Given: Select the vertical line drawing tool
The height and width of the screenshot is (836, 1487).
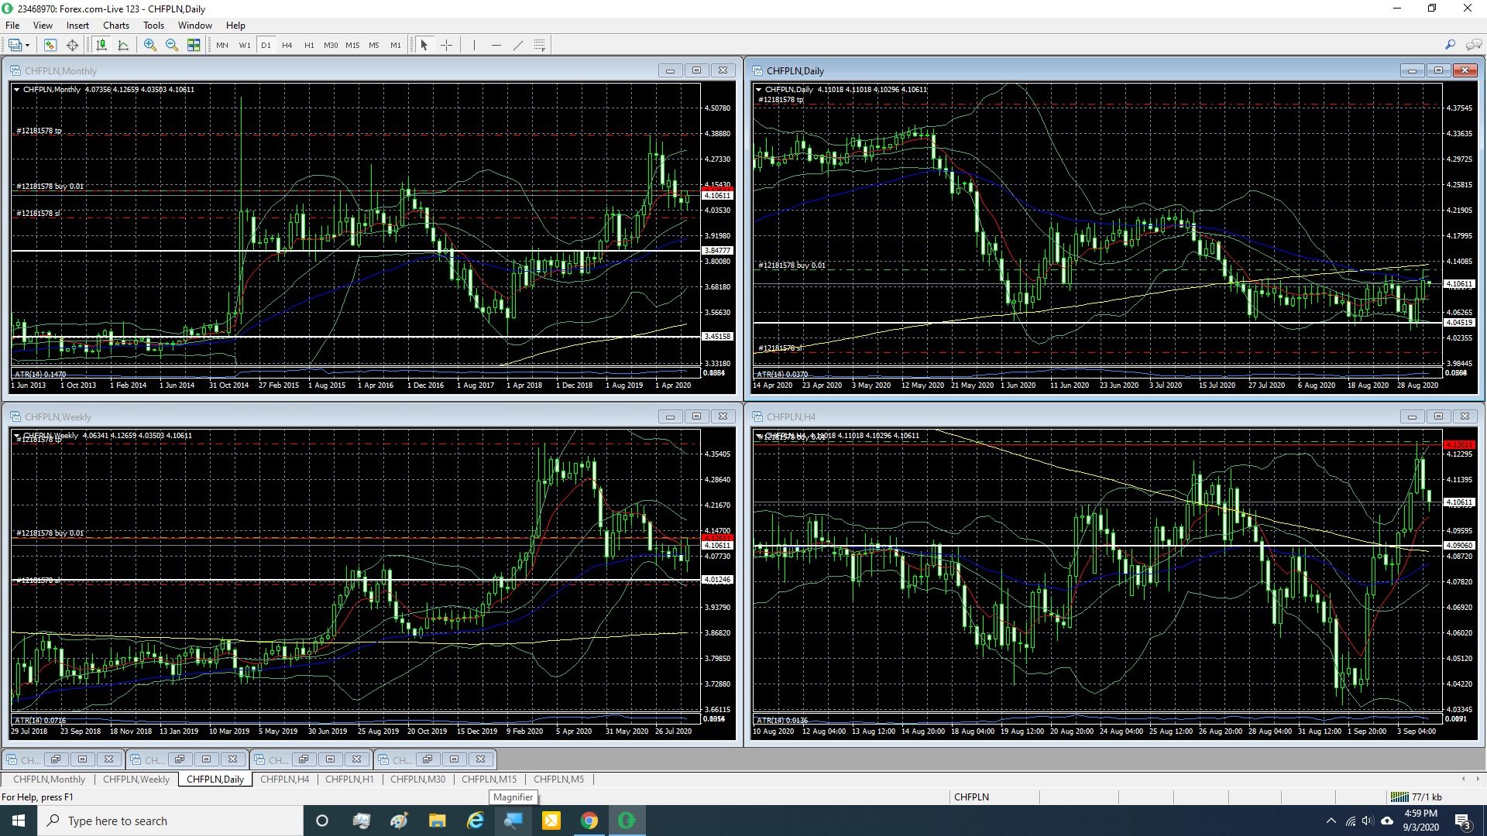Looking at the screenshot, I should (x=474, y=45).
